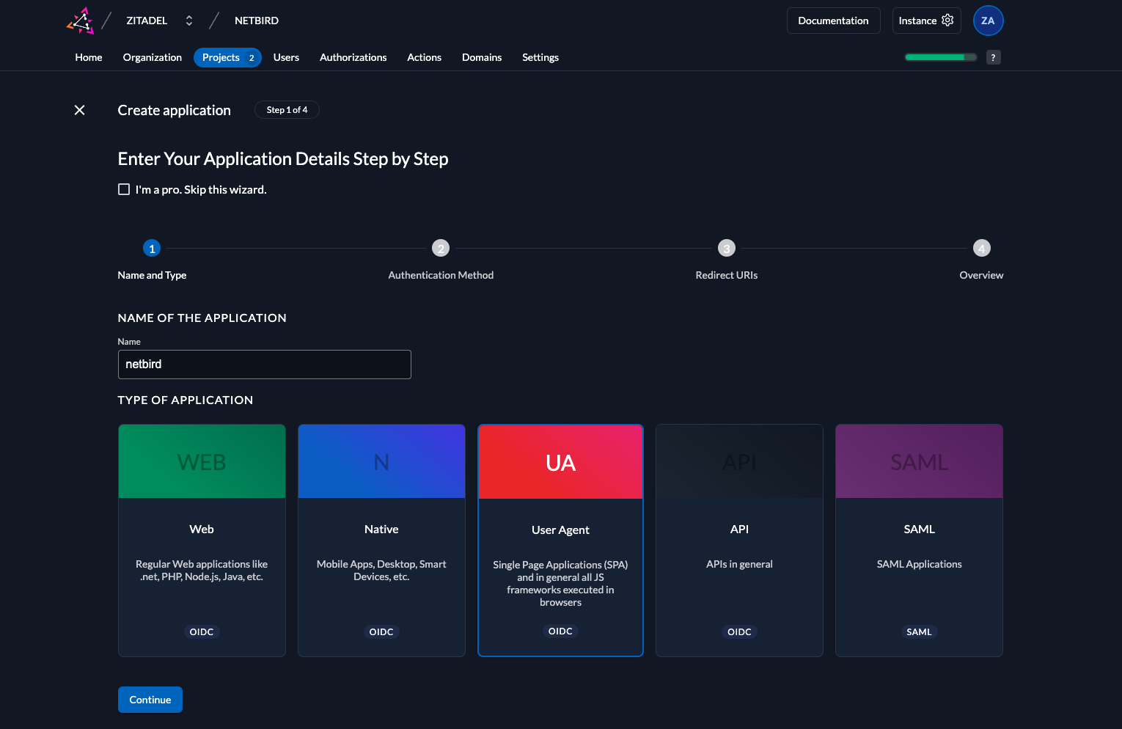Viewport: 1122px width, 729px height.
Task: Navigate to the Home tab
Action: pyautogui.click(x=88, y=57)
